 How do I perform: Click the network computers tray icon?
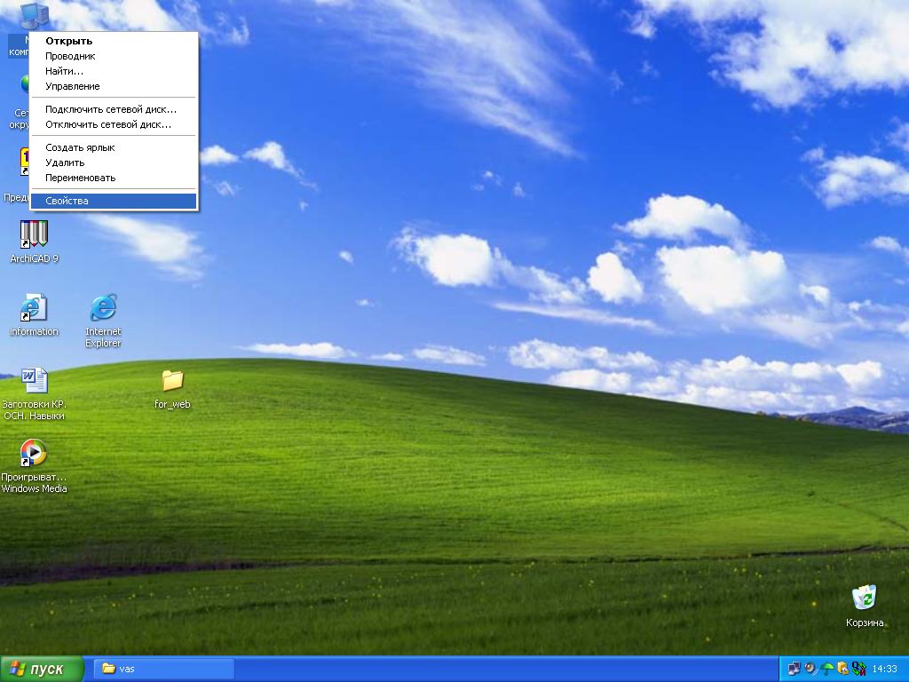tap(794, 669)
